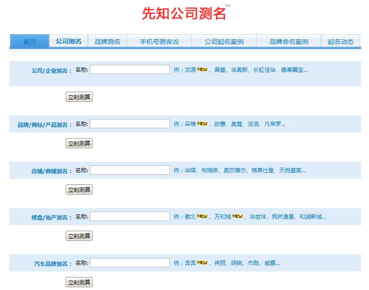The width and height of the screenshot is (369, 290).
Task: Open the 绚丽 example link
Action: [x=220, y=263]
